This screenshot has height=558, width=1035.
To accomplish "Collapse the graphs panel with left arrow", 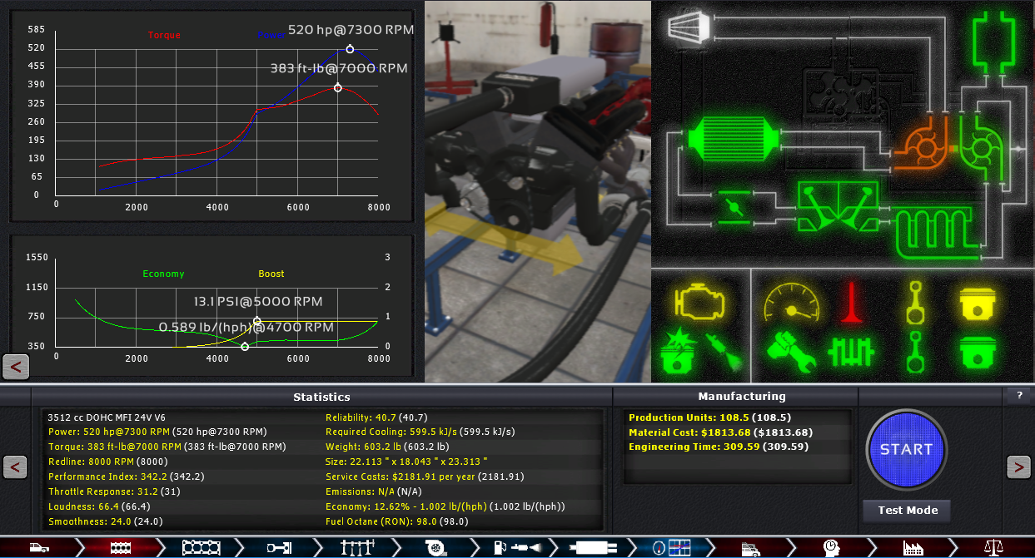I will point(16,366).
